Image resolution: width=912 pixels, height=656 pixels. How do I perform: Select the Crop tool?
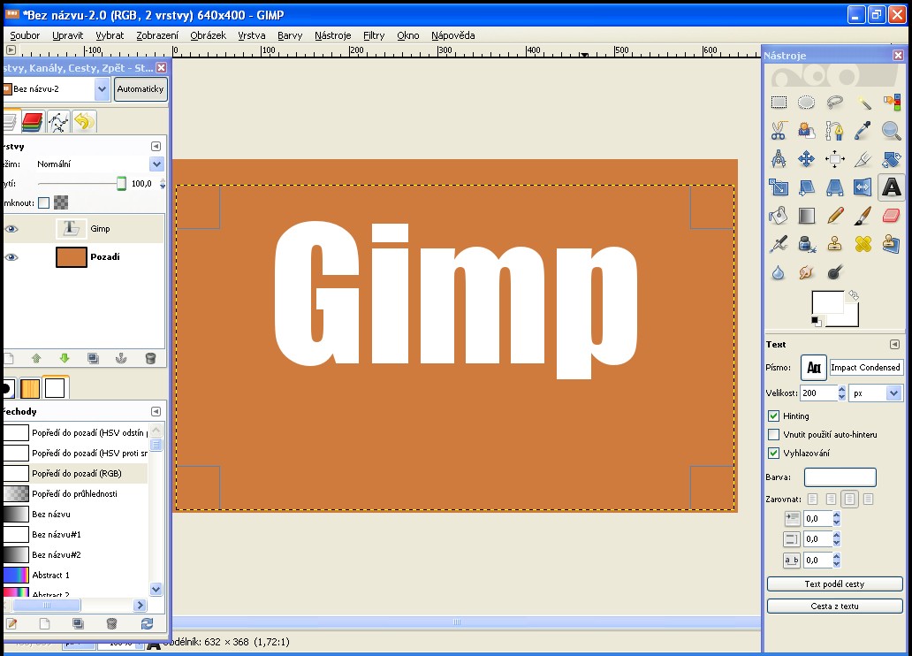863,158
